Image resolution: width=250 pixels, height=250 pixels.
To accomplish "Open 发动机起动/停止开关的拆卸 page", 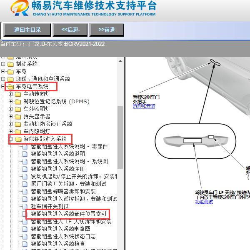I will coord(74,176).
